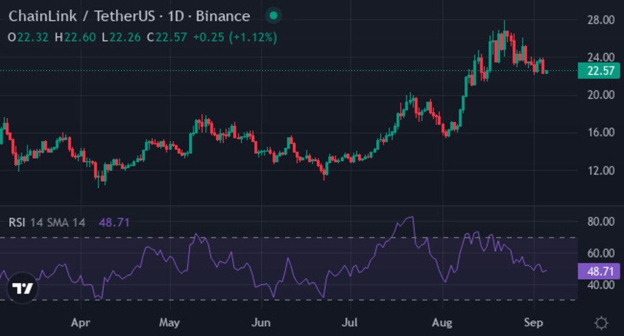
Task: Click the 12.00 price axis label
Action: point(601,170)
